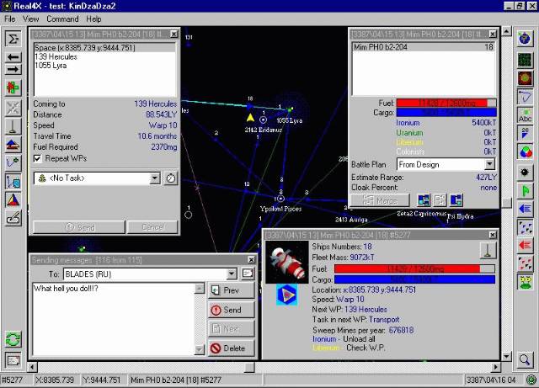Open the Battle Plan From Design dropdown
This screenshot has width=539, height=388.
tap(490, 164)
